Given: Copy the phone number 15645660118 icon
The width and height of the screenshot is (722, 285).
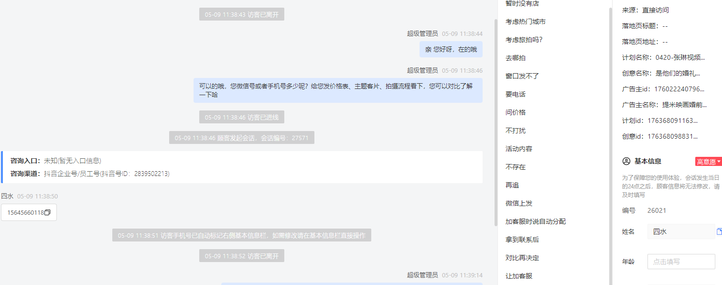Looking at the screenshot, I should 47,212.
